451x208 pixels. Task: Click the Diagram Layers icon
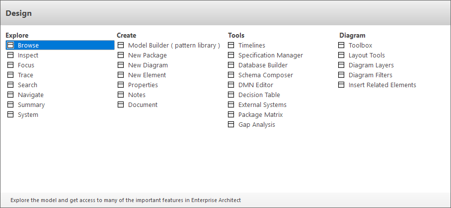(x=341, y=65)
